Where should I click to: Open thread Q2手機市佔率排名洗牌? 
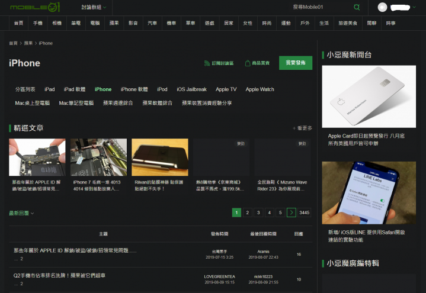59,275
